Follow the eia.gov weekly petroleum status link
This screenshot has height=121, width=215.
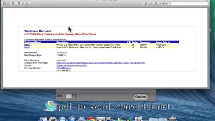coord(101,63)
